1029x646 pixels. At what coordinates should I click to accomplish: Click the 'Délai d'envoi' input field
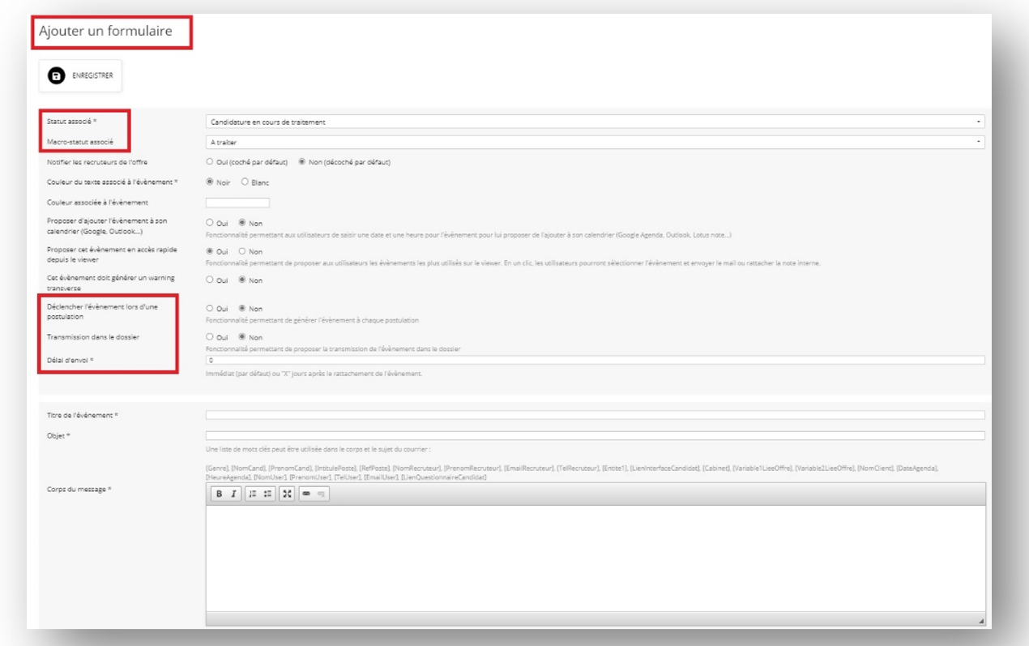(595, 360)
